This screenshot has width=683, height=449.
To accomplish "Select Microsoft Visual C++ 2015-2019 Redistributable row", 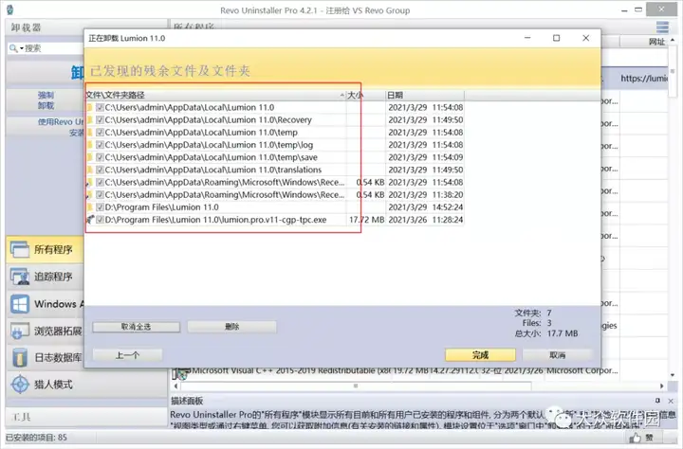I will 395,371.
